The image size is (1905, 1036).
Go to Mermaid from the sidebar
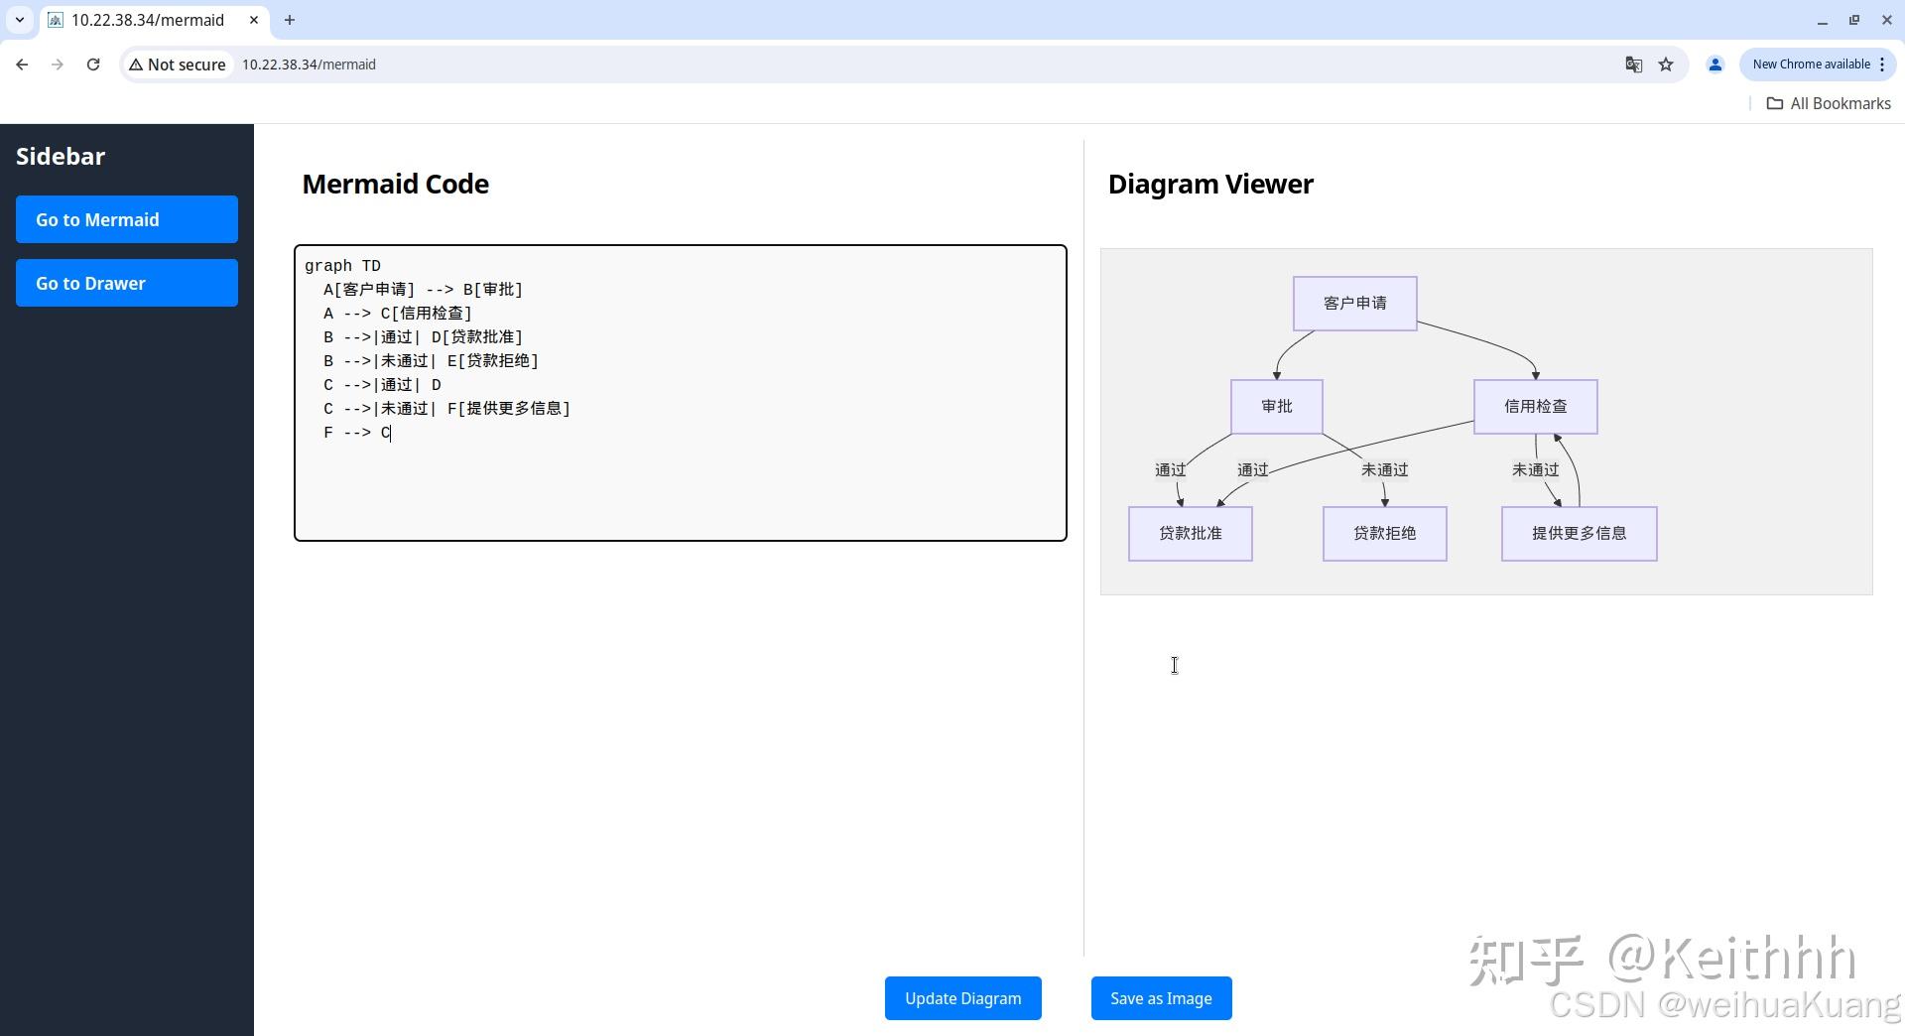127,219
